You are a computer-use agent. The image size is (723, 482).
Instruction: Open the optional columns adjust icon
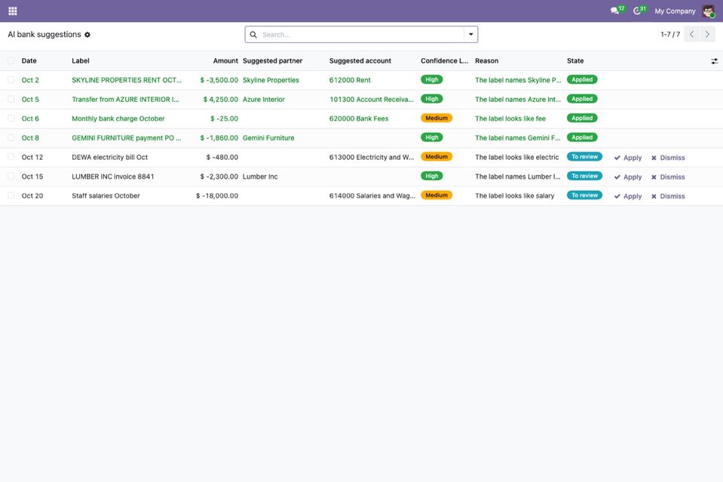pyautogui.click(x=714, y=61)
